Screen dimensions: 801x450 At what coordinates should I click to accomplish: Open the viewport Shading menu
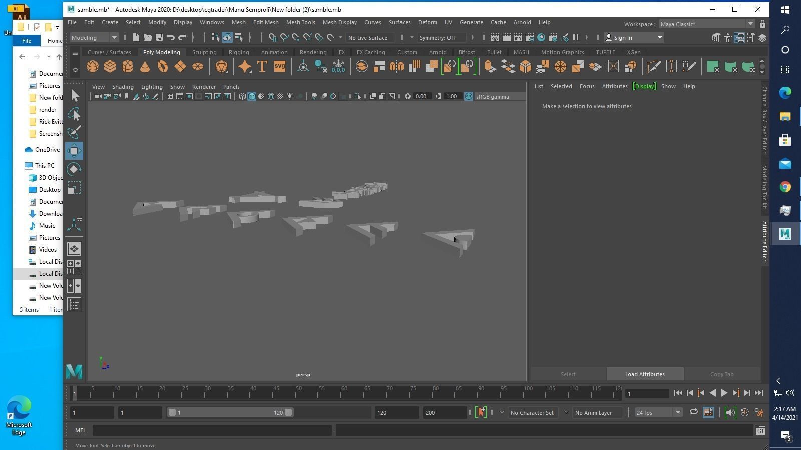coord(123,87)
